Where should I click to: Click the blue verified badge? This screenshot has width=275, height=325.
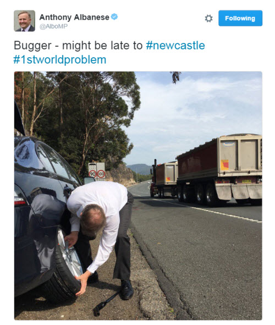pyautogui.click(x=114, y=16)
